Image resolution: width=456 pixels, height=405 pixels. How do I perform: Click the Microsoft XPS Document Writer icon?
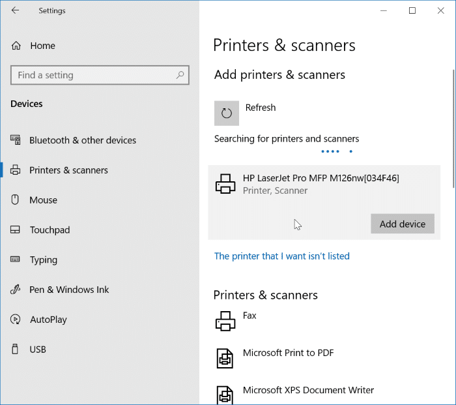pyautogui.click(x=225, y=395)
